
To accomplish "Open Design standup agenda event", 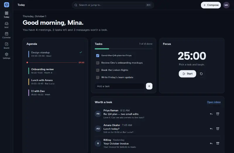I will (x=55, y=54).
